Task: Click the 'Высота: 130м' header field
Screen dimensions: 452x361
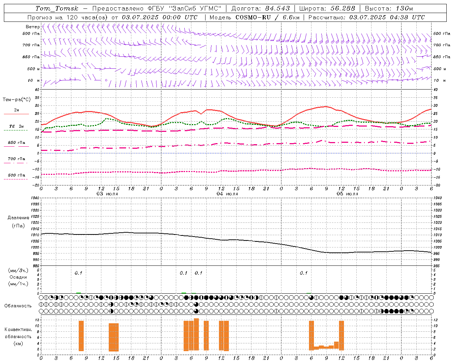Action: [x=389, y=8]
